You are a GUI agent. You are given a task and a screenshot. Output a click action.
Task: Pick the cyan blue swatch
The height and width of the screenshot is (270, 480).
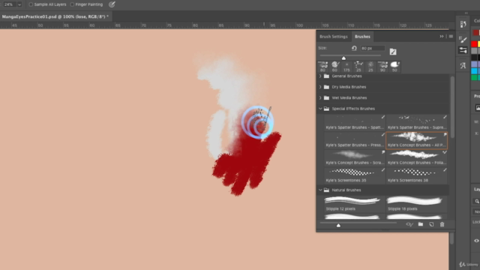pyautogui.click(x=475, y=71)
